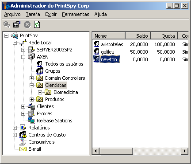Expand the Proxies node
This screenshot has width=191, height=164.
click(23, 113)
